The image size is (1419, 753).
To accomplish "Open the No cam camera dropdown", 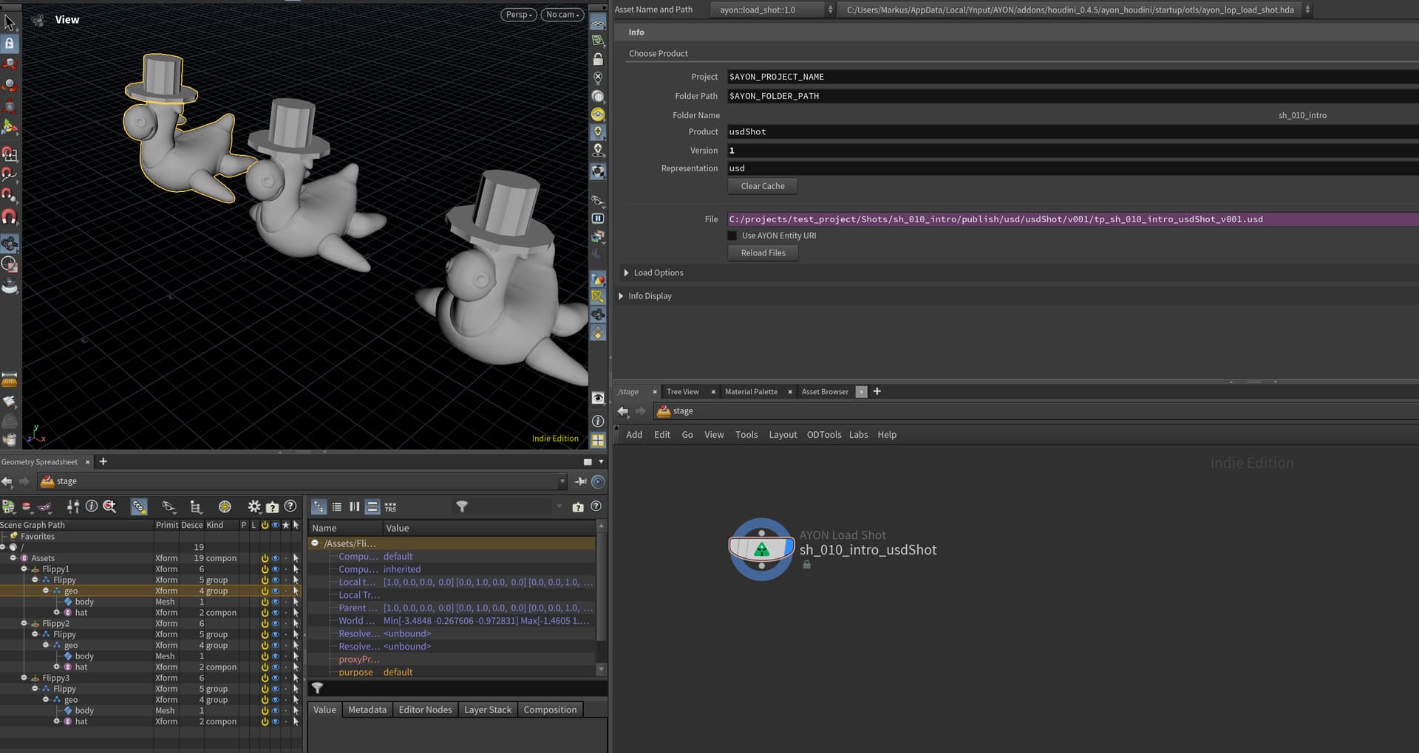I will pos(562,15).
